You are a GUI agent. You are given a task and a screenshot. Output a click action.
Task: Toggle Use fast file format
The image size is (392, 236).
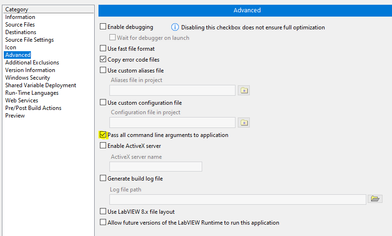103,48
